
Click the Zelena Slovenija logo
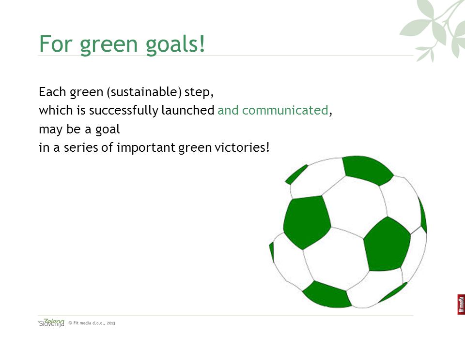tap(51, 322)
